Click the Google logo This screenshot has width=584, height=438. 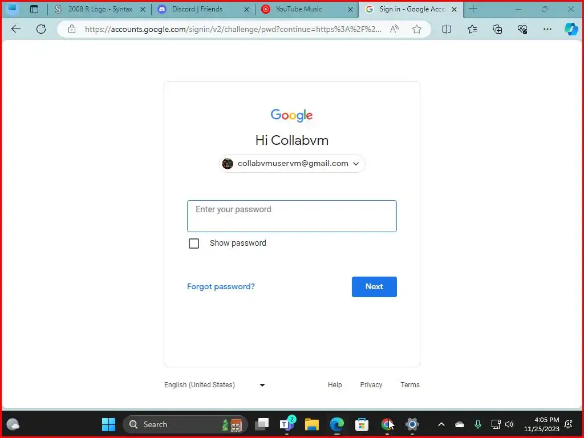coord(291,115)
